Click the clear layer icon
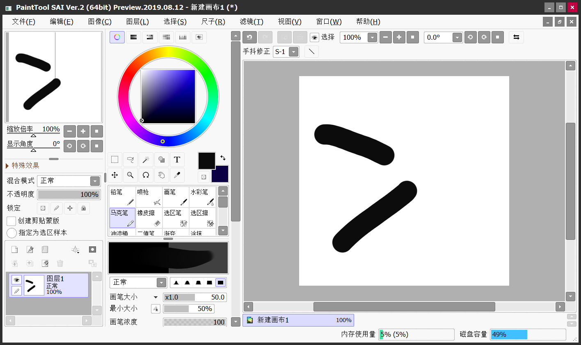The image size is (581, 345). [x=45, y=263]
